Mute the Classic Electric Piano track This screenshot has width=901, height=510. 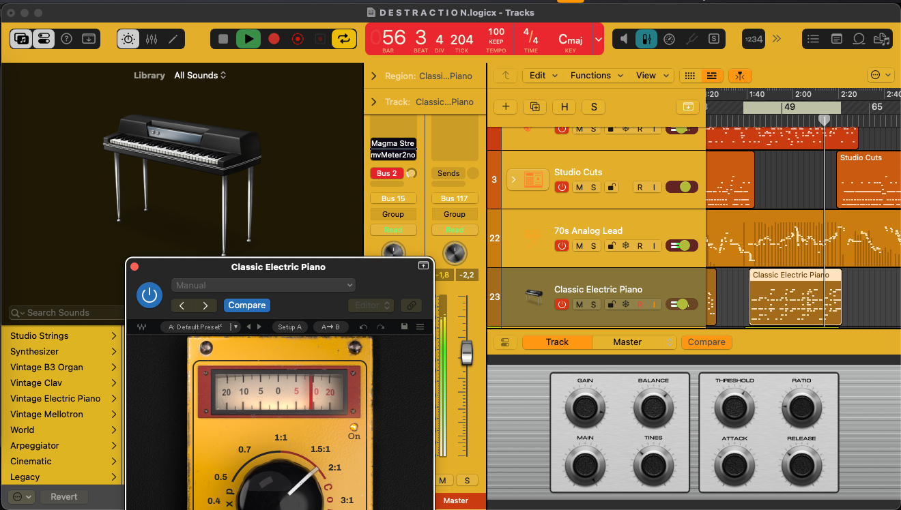coord(579,305)
